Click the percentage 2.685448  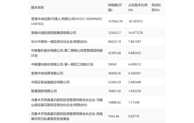pyautogui.click(x=135, y=82)
